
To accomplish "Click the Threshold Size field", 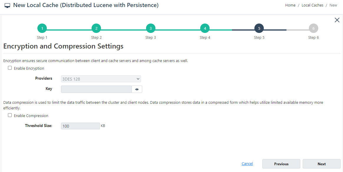I will coord(80,126).
